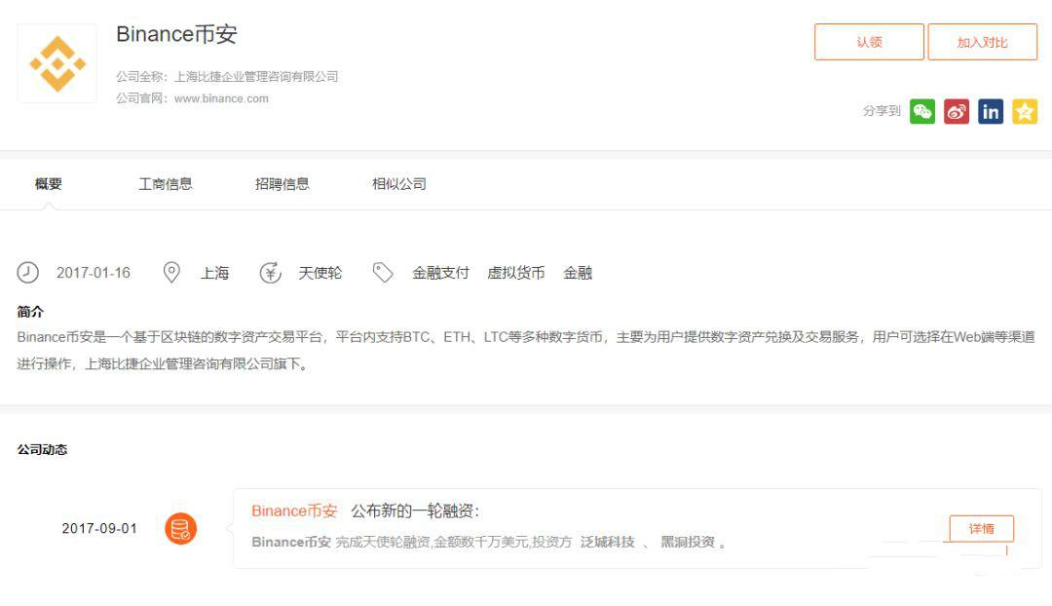Click the tag icon before 金融支付
1052x606 pixels.
(383, 273)
